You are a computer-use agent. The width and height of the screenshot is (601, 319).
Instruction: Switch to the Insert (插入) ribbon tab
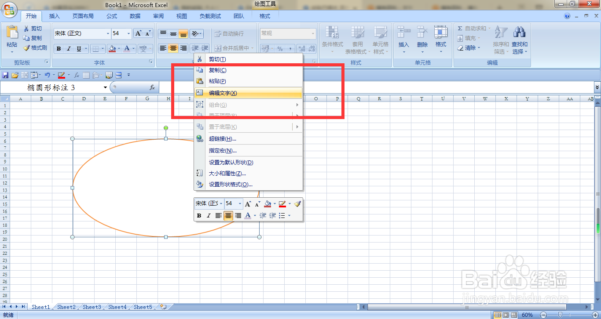tap(55, 16)
